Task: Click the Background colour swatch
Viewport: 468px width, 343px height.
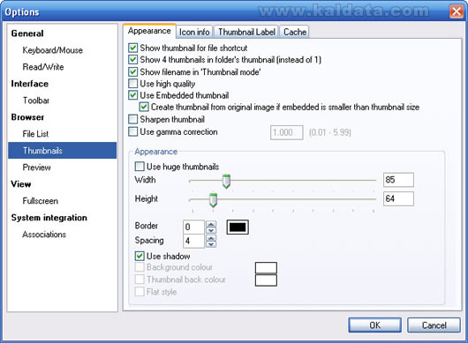Action: (x=266, y=268)
